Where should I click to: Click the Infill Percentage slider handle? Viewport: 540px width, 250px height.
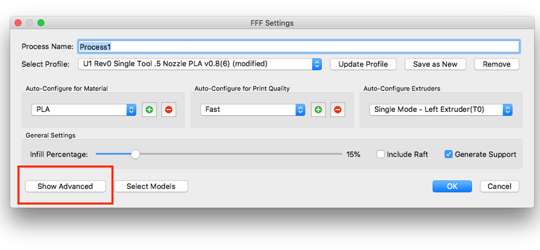[135, 154]
